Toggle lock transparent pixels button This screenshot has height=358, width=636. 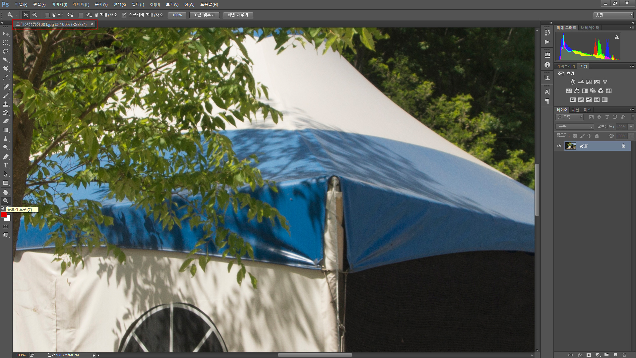click(x=575, y=136)
